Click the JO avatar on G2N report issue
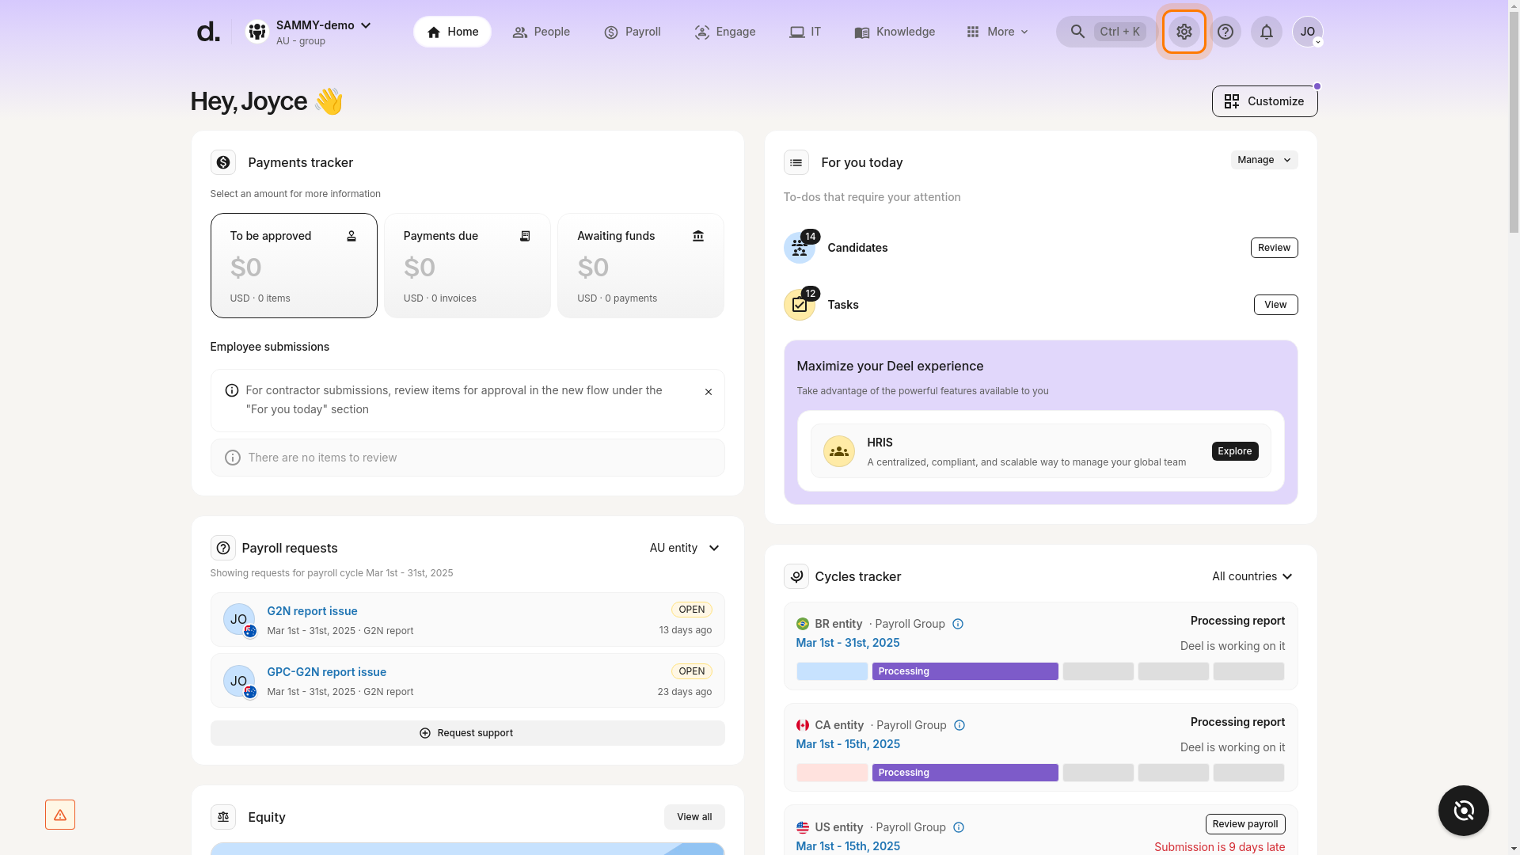Image resolution: width=1520 pixels, height=855 pixels. point(238,619)
